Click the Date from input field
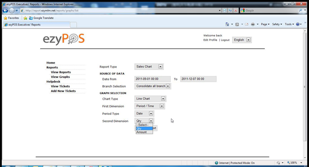 tap(153, 79)
